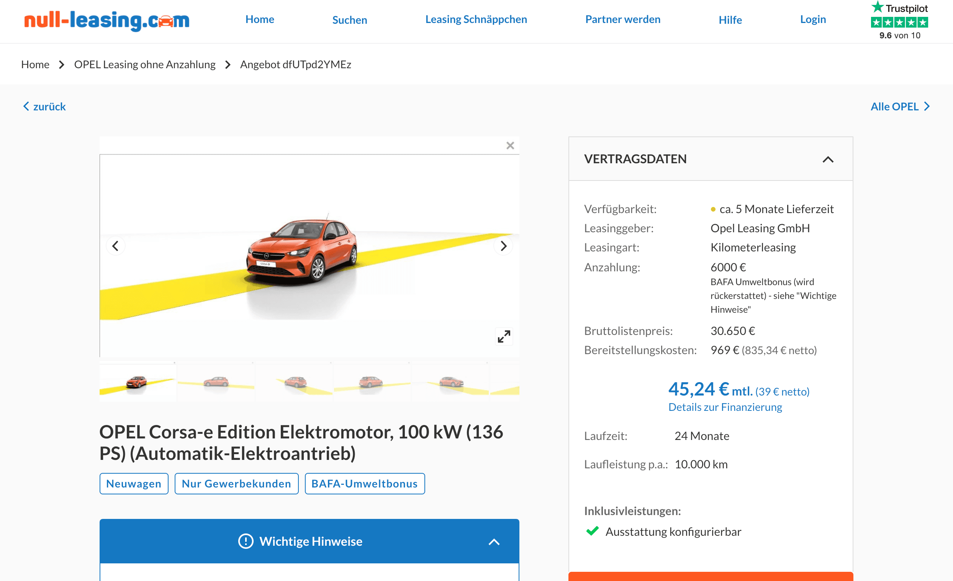Open the Alle OPEL link

pos(900,107)
